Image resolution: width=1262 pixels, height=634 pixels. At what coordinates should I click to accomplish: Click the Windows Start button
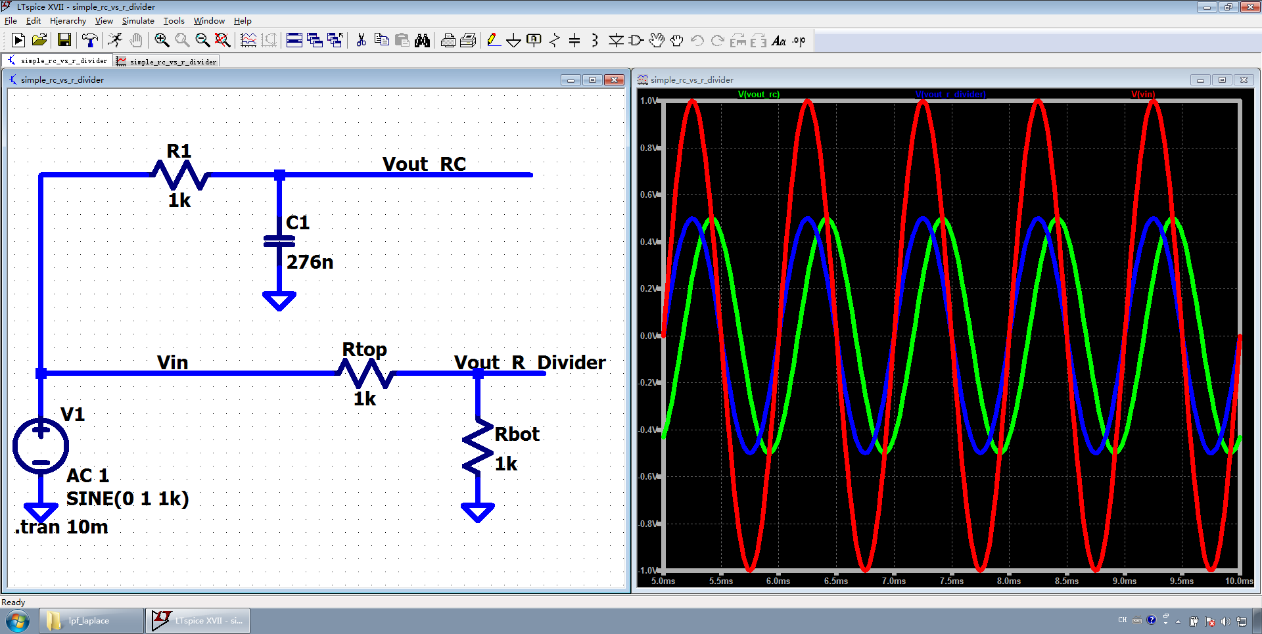(18, 621)
